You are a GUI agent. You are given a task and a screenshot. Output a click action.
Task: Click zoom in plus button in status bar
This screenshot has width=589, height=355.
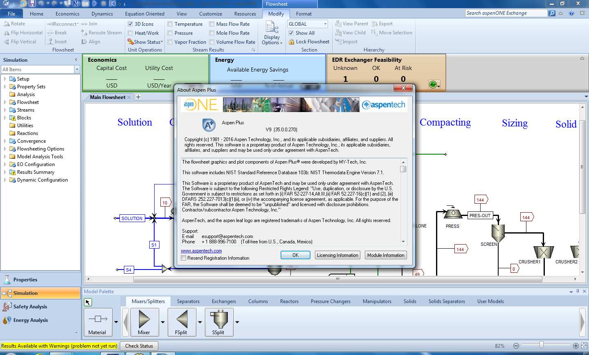576,346
